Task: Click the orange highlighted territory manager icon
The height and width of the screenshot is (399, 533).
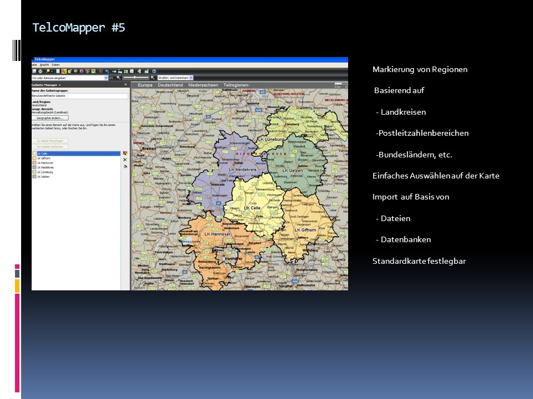Action: click(64, 71)
